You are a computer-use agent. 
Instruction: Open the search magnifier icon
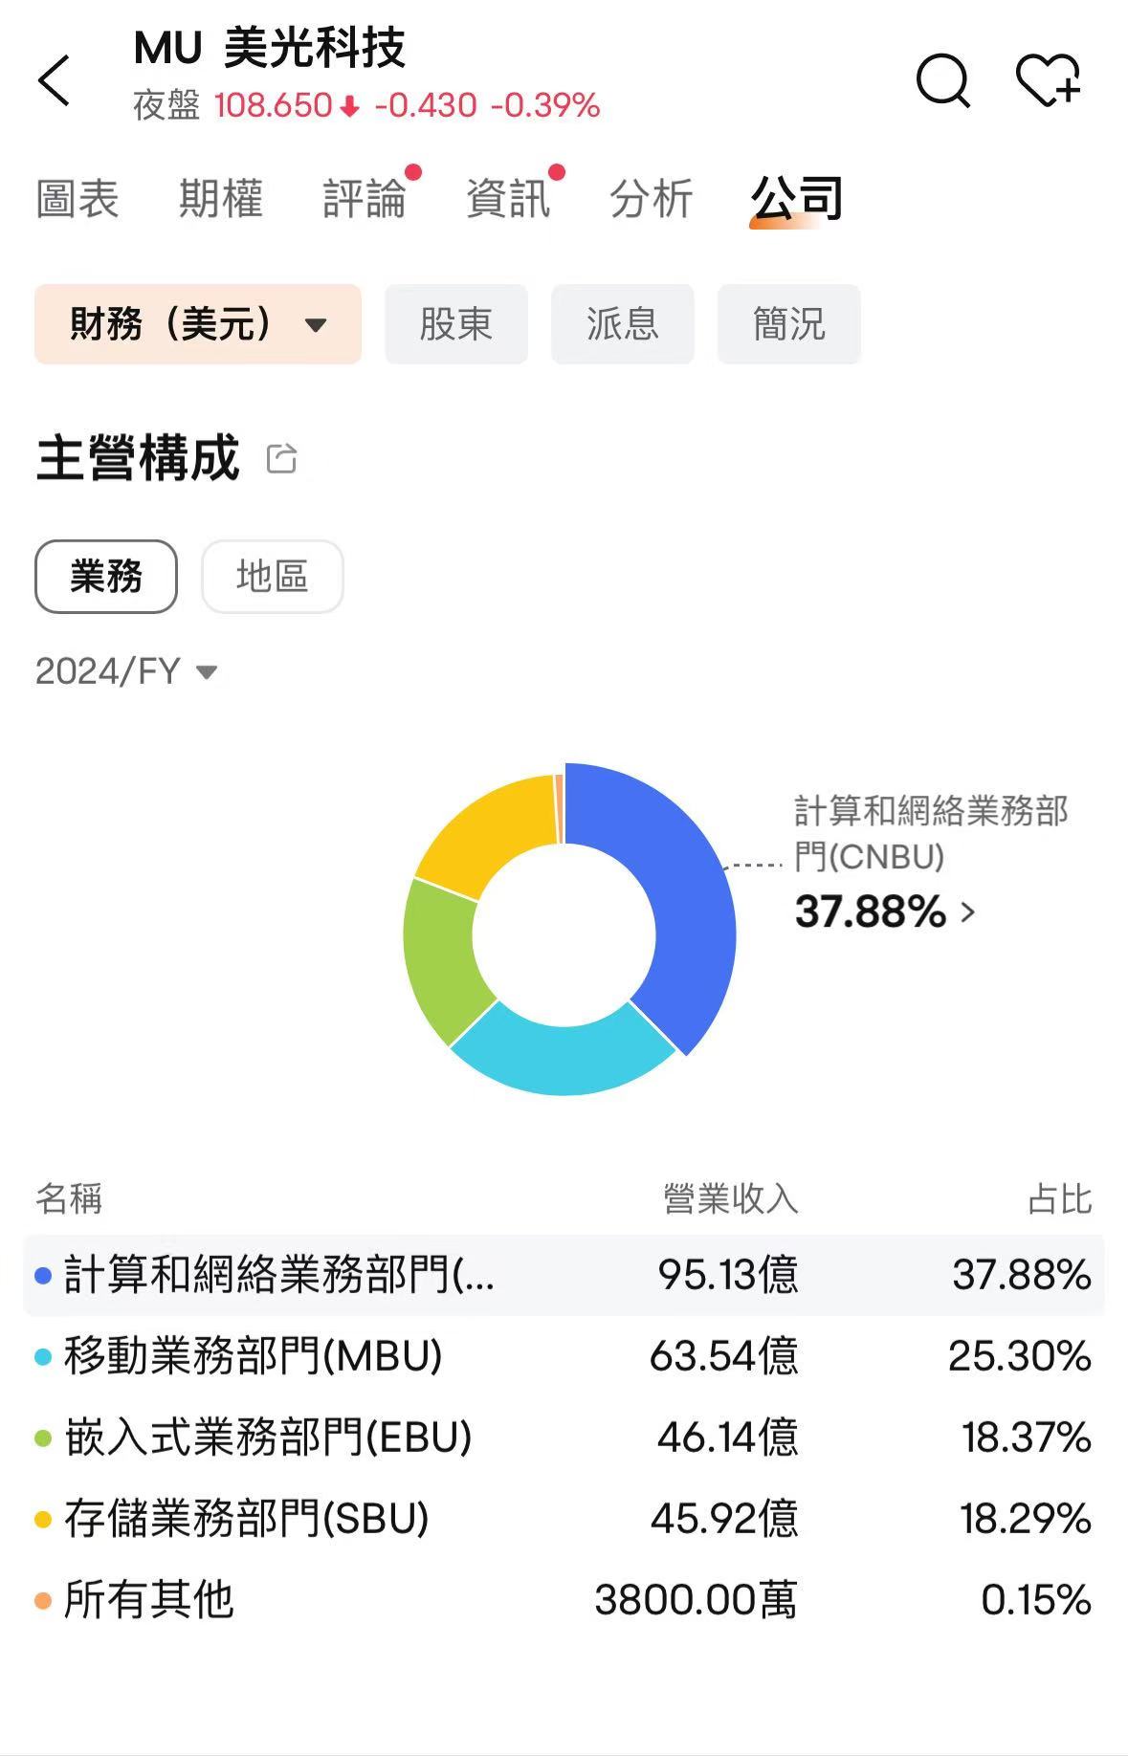(x=942, y=79)
